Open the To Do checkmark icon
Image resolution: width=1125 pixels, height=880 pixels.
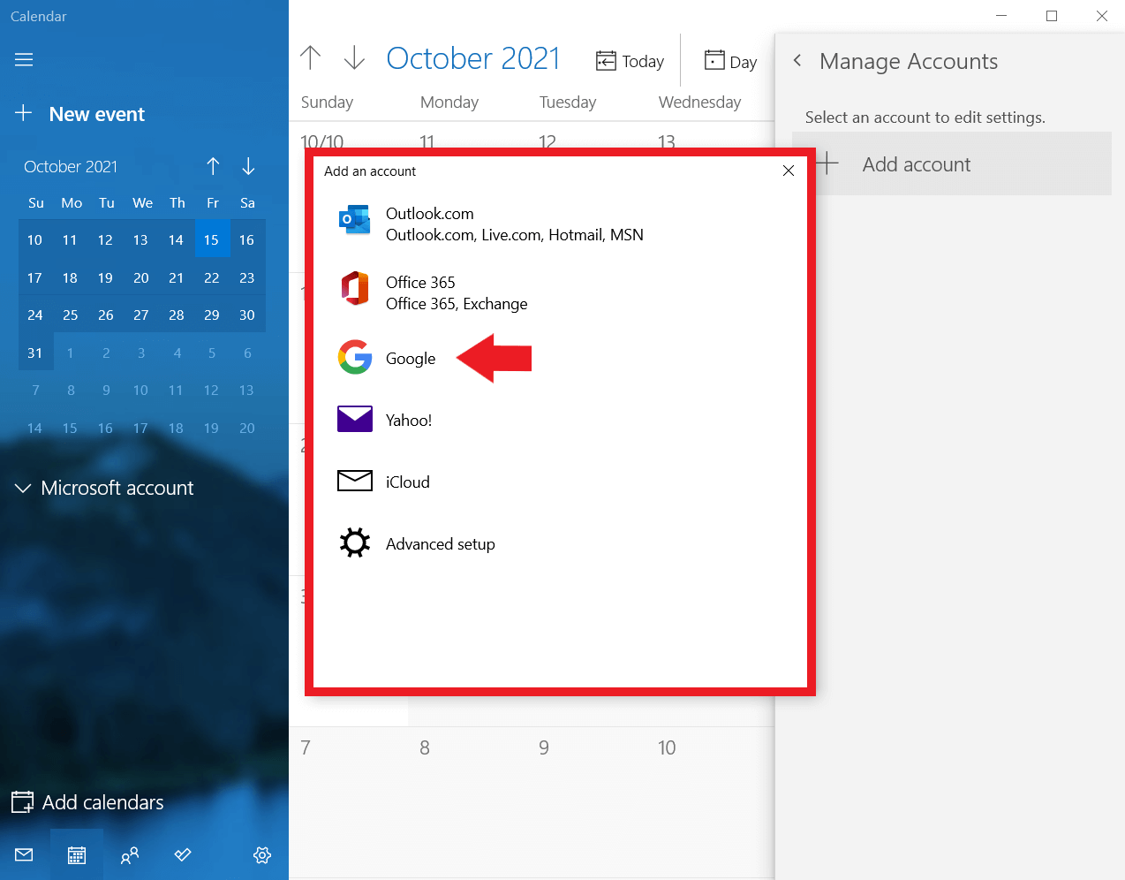[183, 854]
